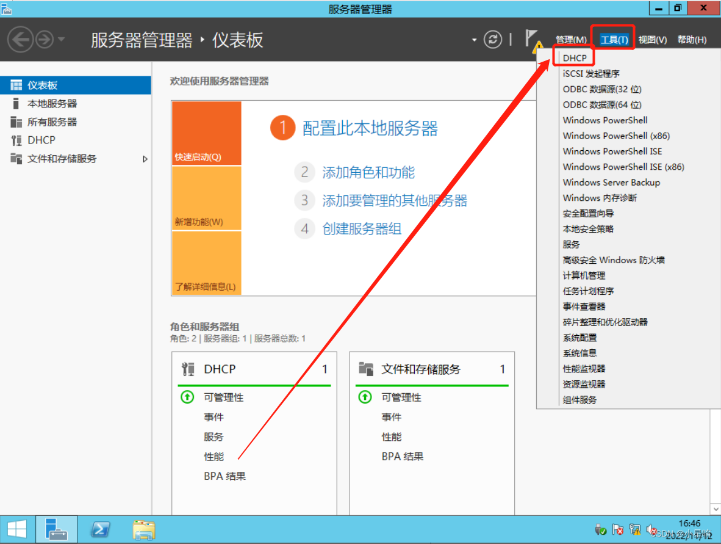The width and height of the screenshot is (721, 544).
Task: Click the refresh icon in header
Action: coord(492,40)
